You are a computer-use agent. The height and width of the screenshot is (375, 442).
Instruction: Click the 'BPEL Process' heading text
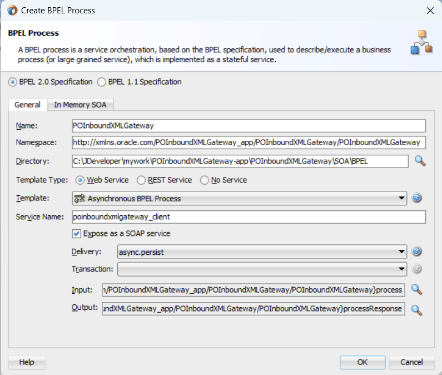click(x=33, y=33)
